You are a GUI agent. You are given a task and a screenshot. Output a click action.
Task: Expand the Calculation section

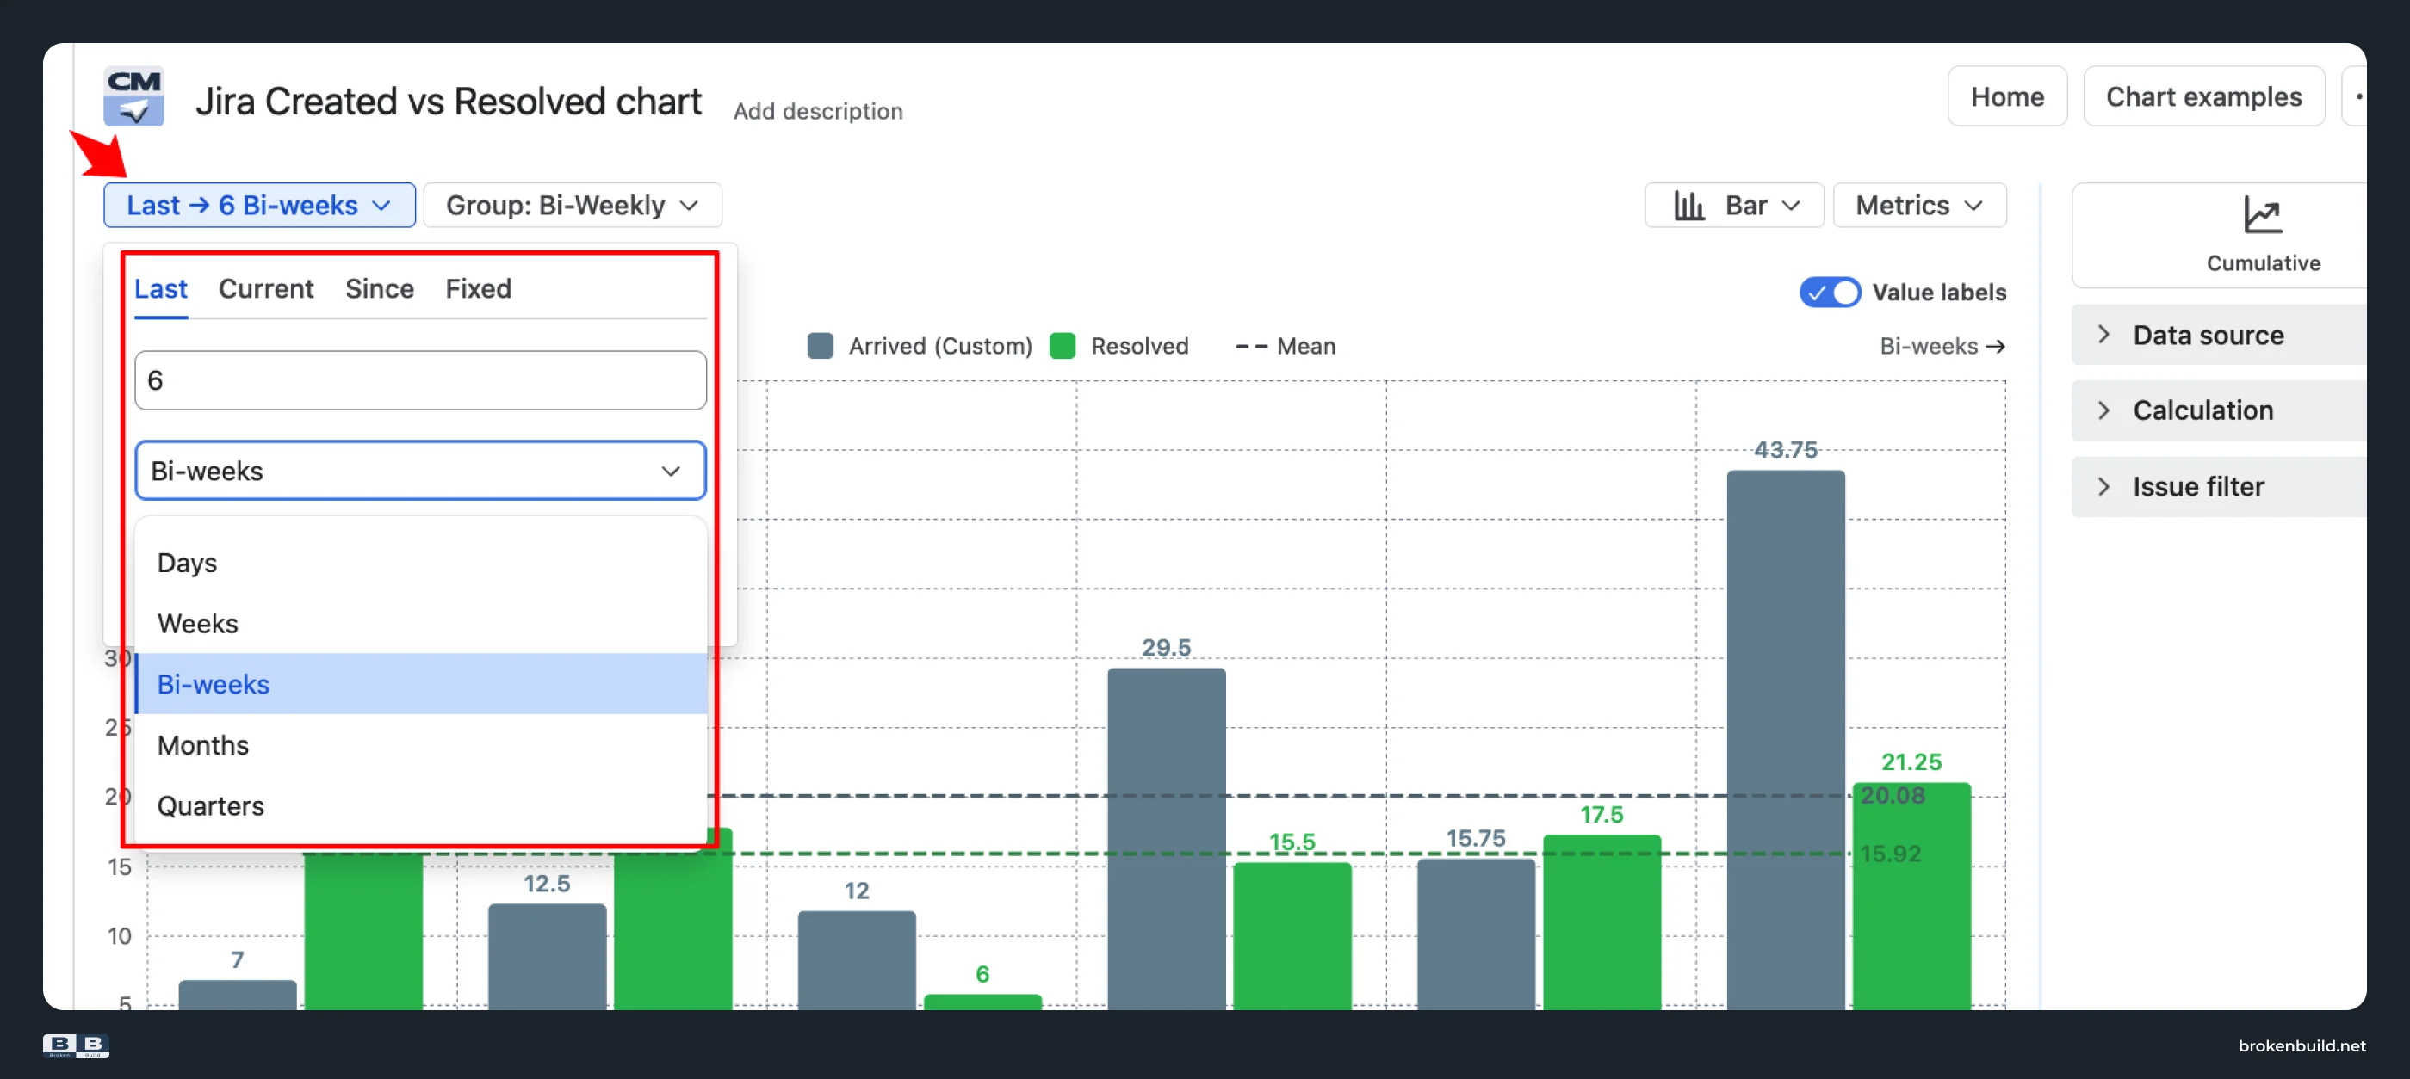[2217, 410]
